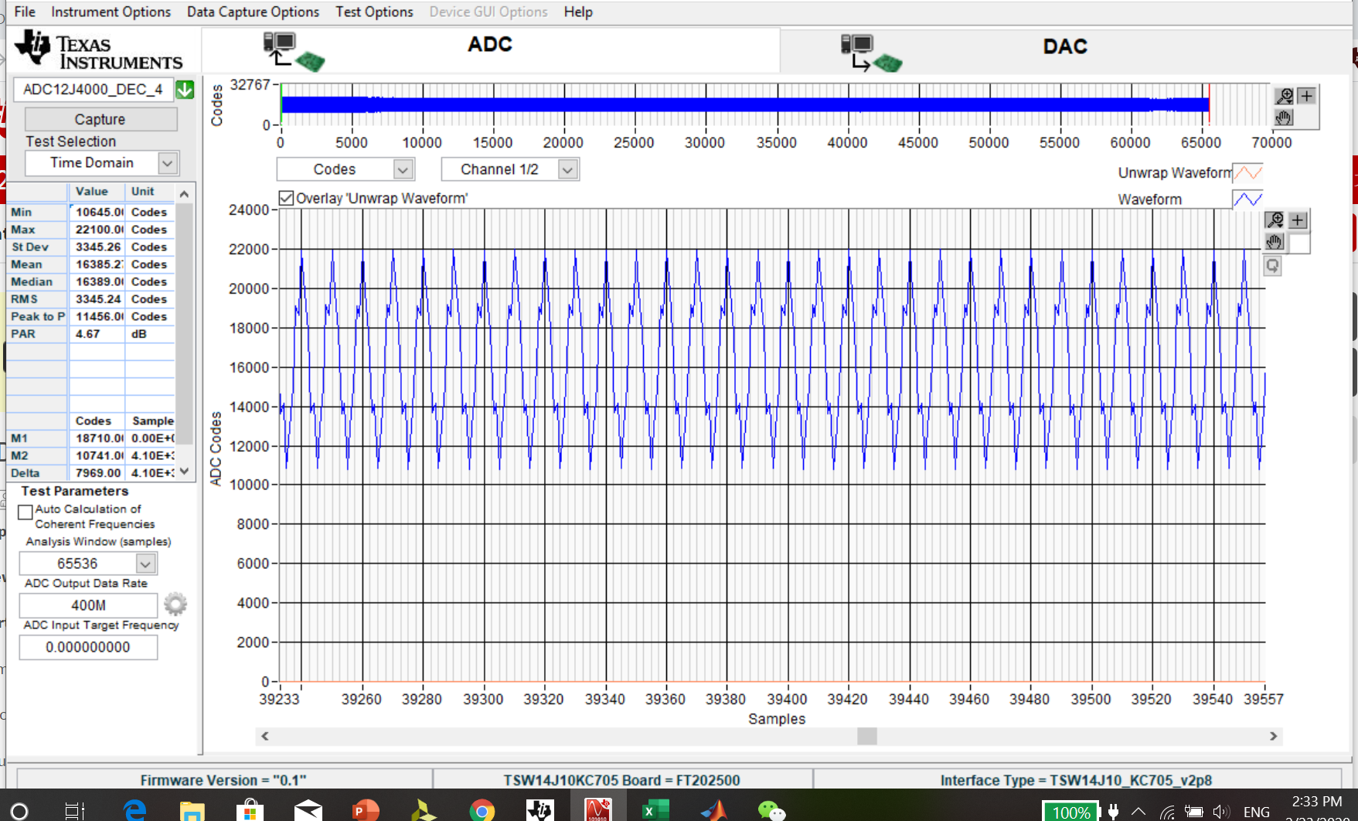Open the Help menu
Viewport: 1358px width, 821px height.
point(578,12)
